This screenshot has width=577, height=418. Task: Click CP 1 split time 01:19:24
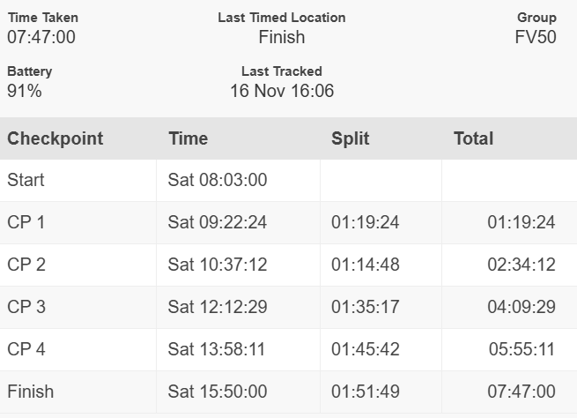(365, 222)
